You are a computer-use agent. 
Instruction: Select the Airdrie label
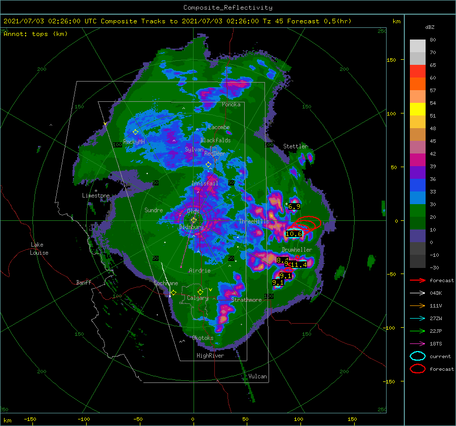tap(200, 270)
